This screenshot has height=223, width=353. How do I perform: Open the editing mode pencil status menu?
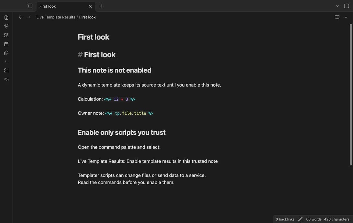[x=300, y=219]
